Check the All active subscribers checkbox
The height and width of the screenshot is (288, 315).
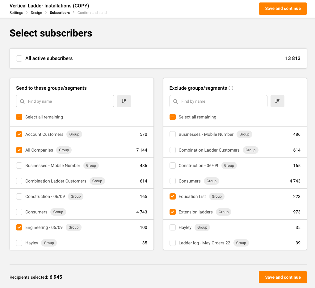point(19,58)
